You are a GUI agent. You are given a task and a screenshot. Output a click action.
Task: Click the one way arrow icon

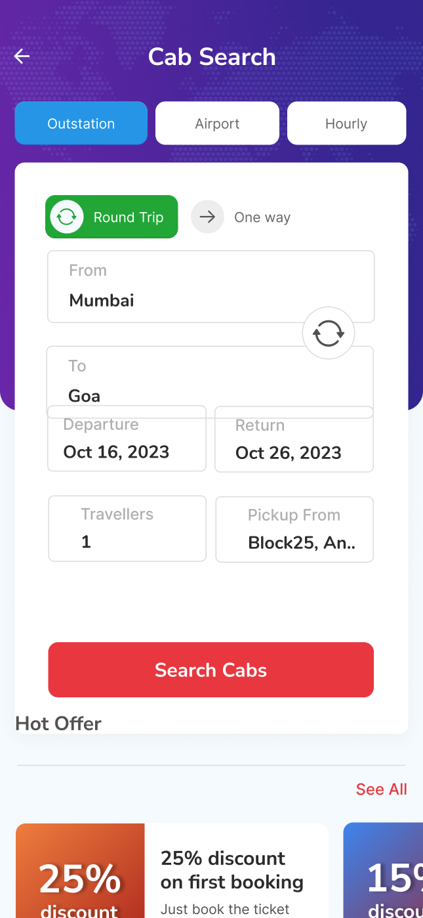pyautogui.click(x=207, y=217)
